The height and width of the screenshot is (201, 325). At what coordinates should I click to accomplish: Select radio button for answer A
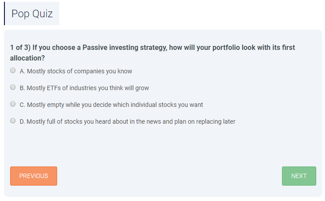click(13, 71)
